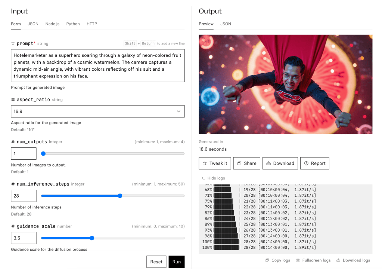Reset the input form

coord(156,262)
